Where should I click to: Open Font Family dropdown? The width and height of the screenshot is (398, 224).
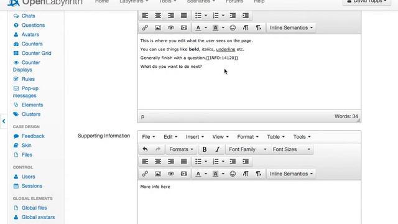[x=248, y=149]
